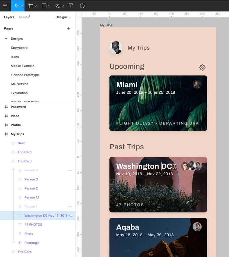The height and width of the screenshot is (257, 229).
Task: Switch to the Assets tab
Action: point(24,17)
